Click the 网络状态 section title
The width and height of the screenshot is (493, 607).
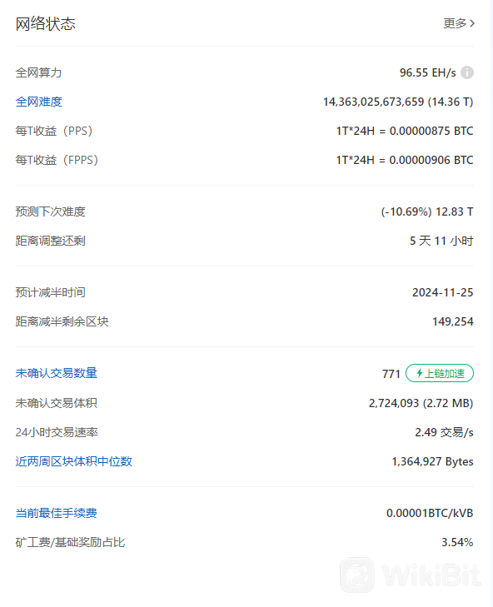tap(45, 24)
